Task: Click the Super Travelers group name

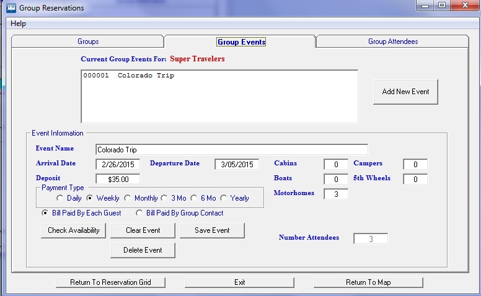Action: [197, 59]
